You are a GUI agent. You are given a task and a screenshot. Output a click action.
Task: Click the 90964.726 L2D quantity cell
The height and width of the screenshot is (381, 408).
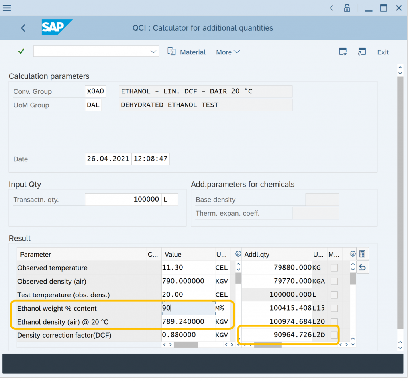coord(277,335)
